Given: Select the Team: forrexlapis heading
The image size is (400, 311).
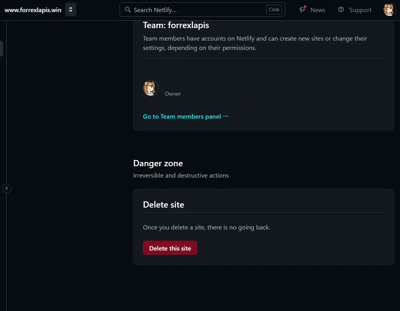Looking at the screenshot, I should [x=176, y=25].
